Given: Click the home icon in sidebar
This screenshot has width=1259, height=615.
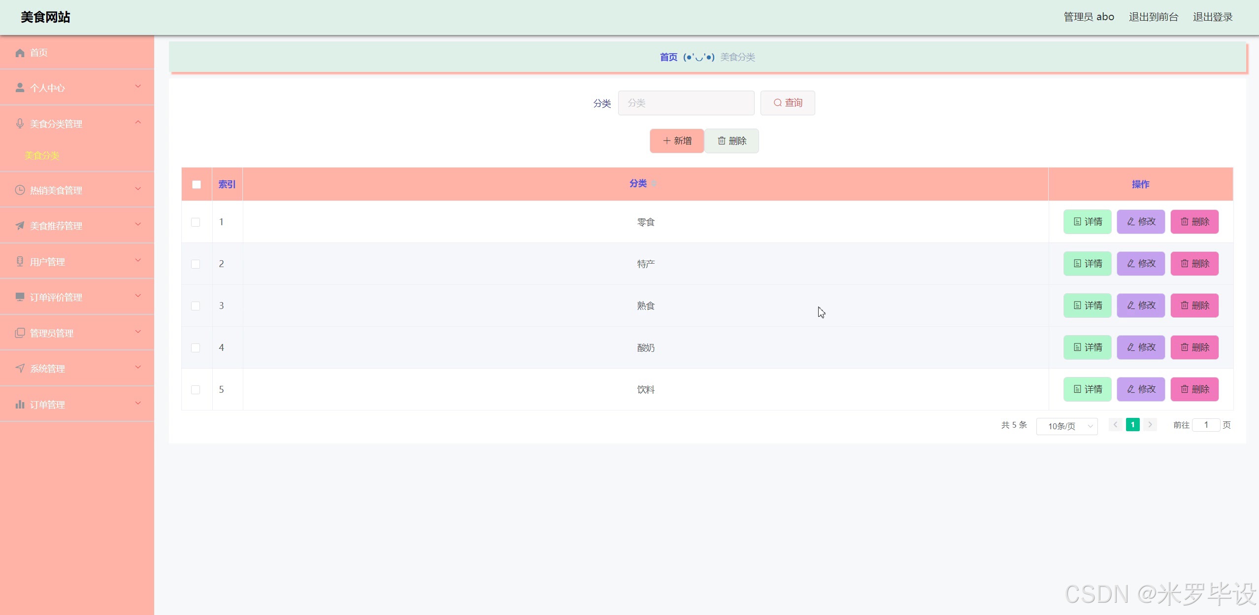Looking at the screenshot, I should tap(20, 53).
